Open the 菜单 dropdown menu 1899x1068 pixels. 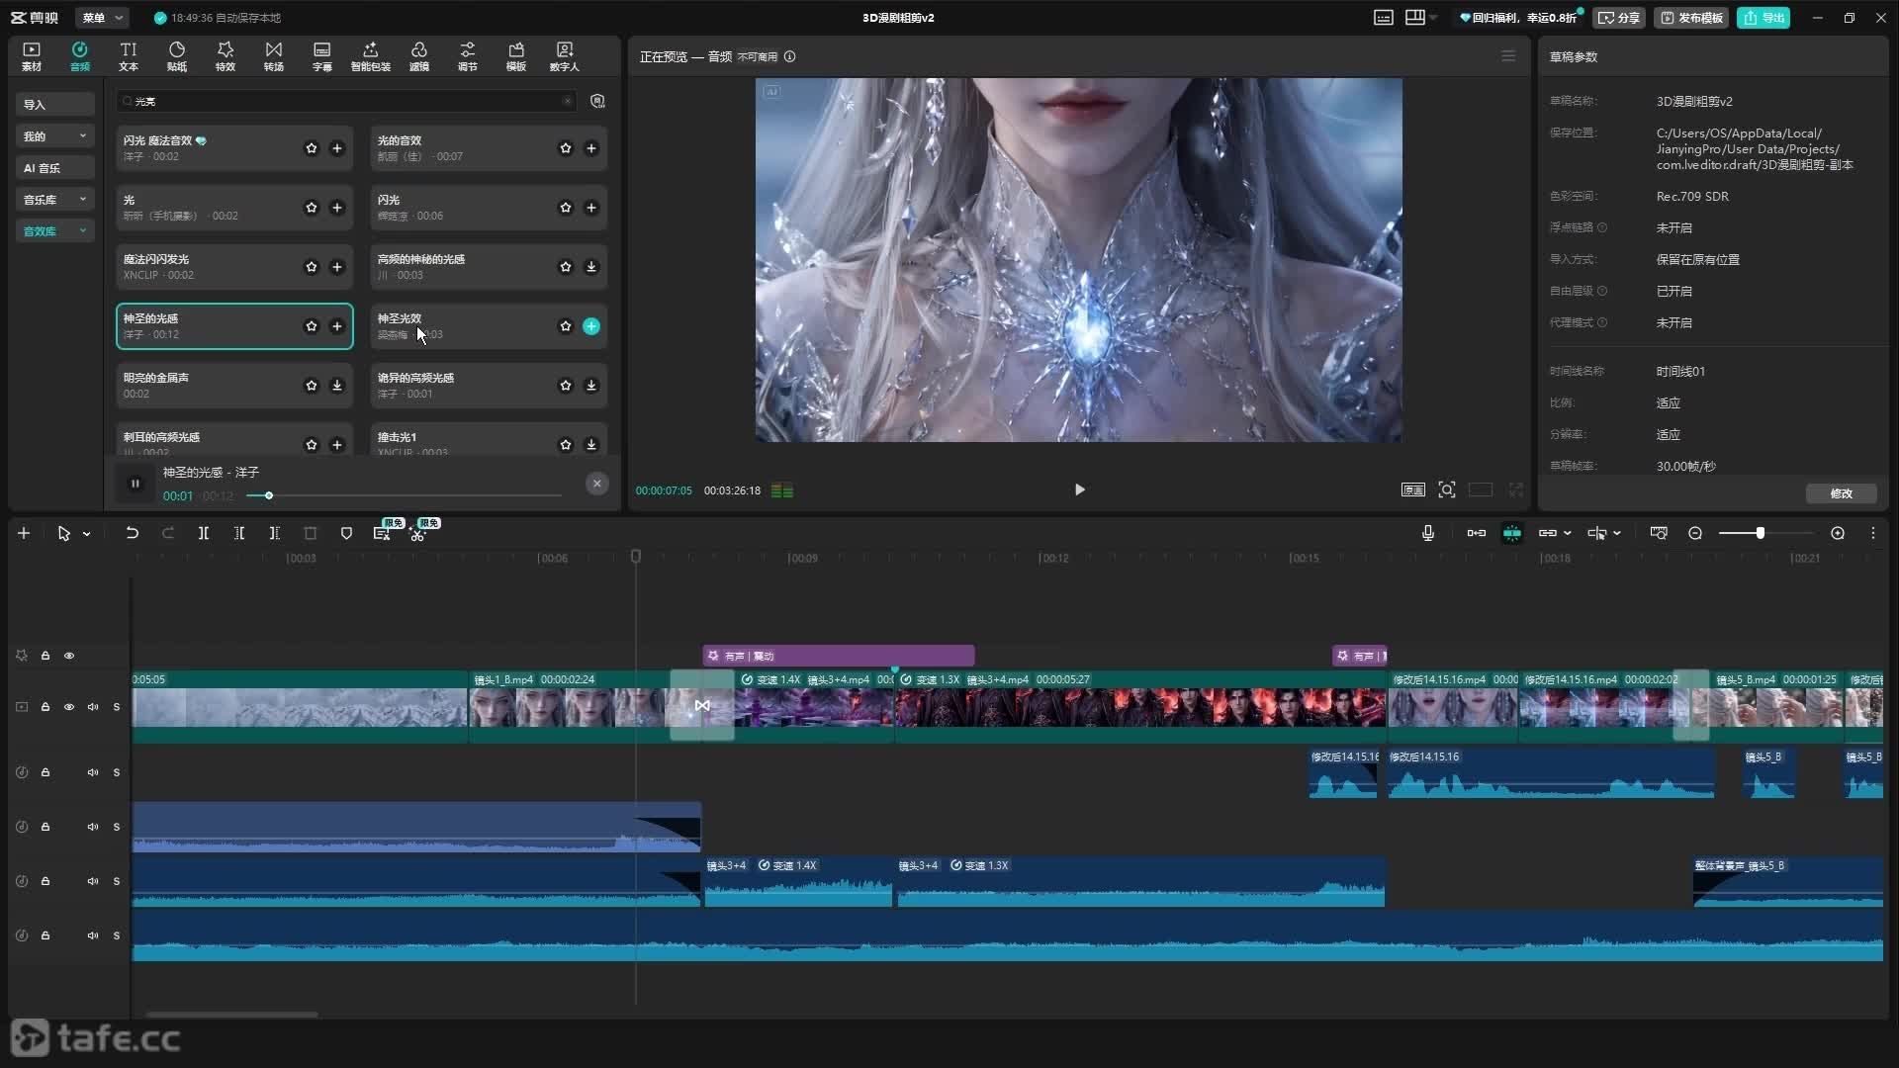point(103,18)
